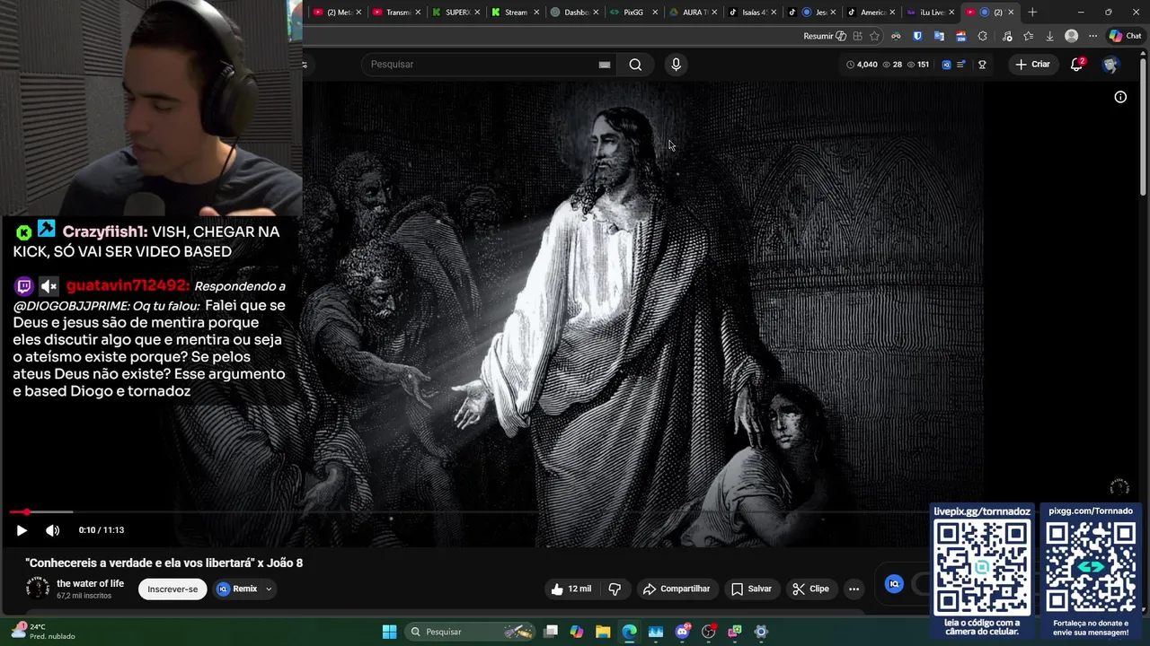Save video with Salvar button
The height and width of the screenshot is (646, 1150).
point(751,589)
